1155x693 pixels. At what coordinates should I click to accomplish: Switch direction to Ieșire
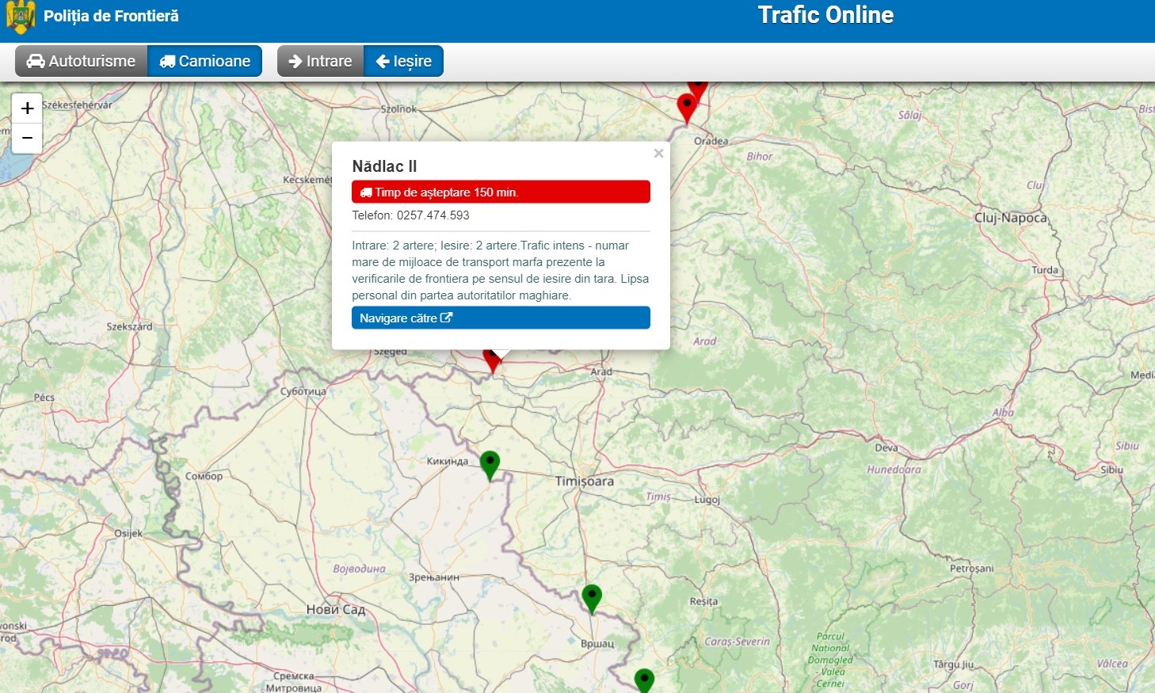403,61
